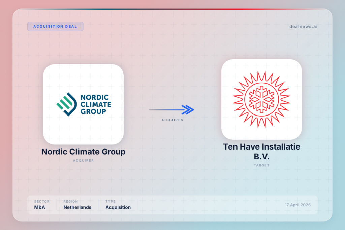Click the SECTOR field label
Image resolution: width=345 pixels, height=230 pixels.
pyautogui.click(x=42, y=202)
